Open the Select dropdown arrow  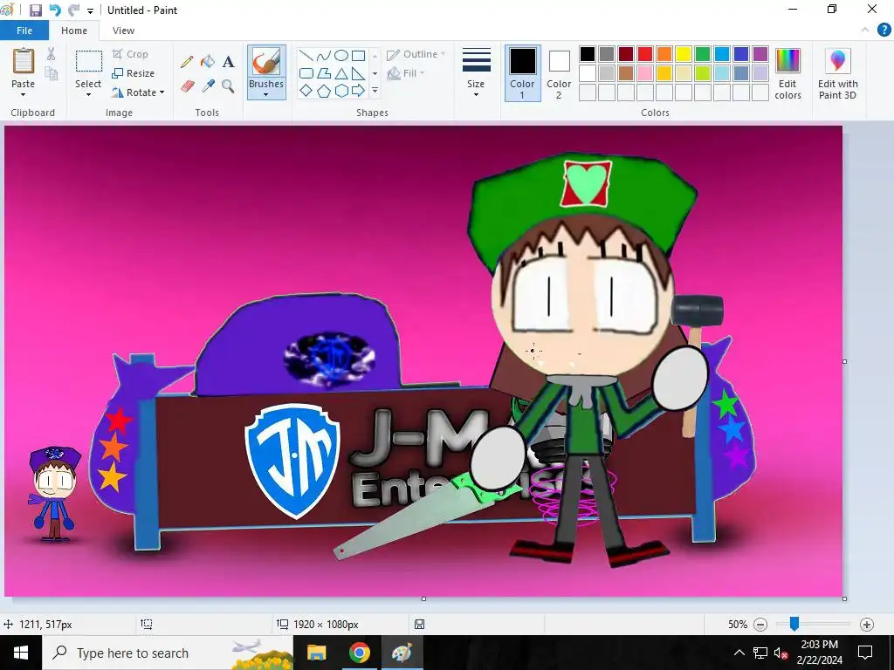[x=88, y=94]
